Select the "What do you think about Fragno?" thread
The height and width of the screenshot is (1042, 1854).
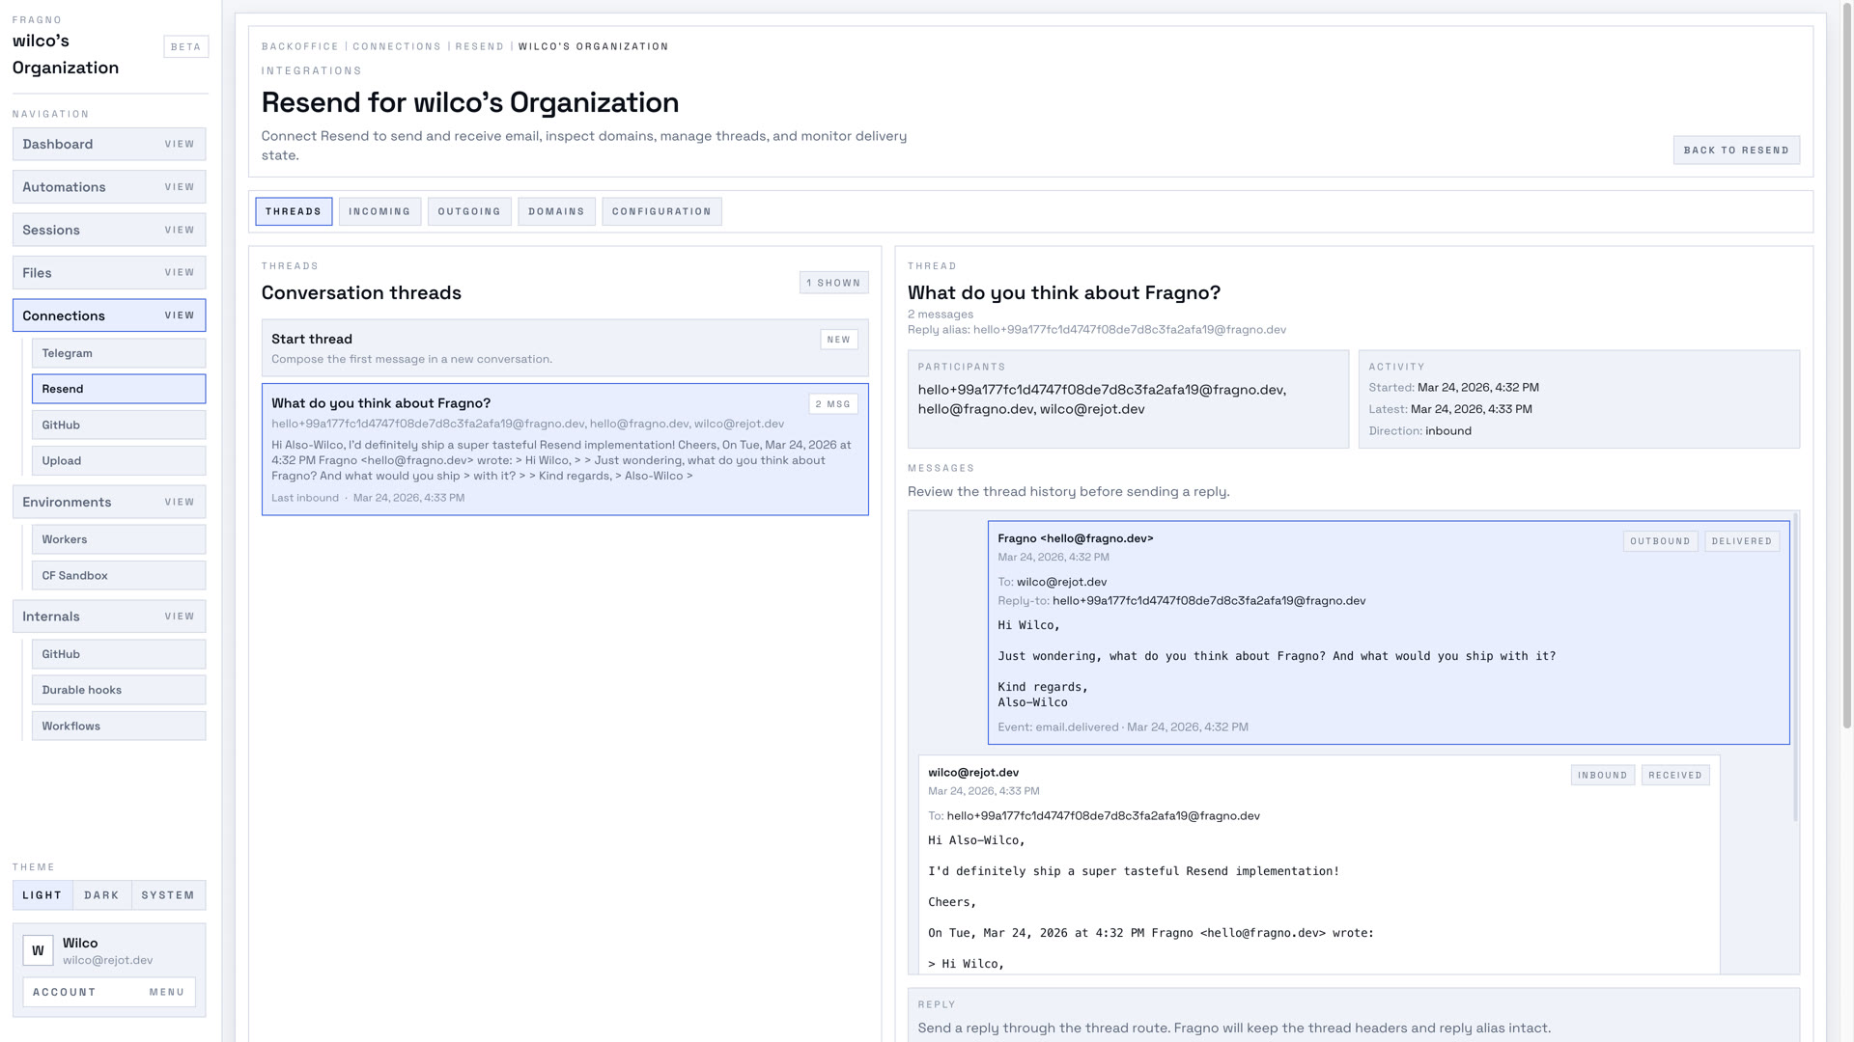coord(565,450)
